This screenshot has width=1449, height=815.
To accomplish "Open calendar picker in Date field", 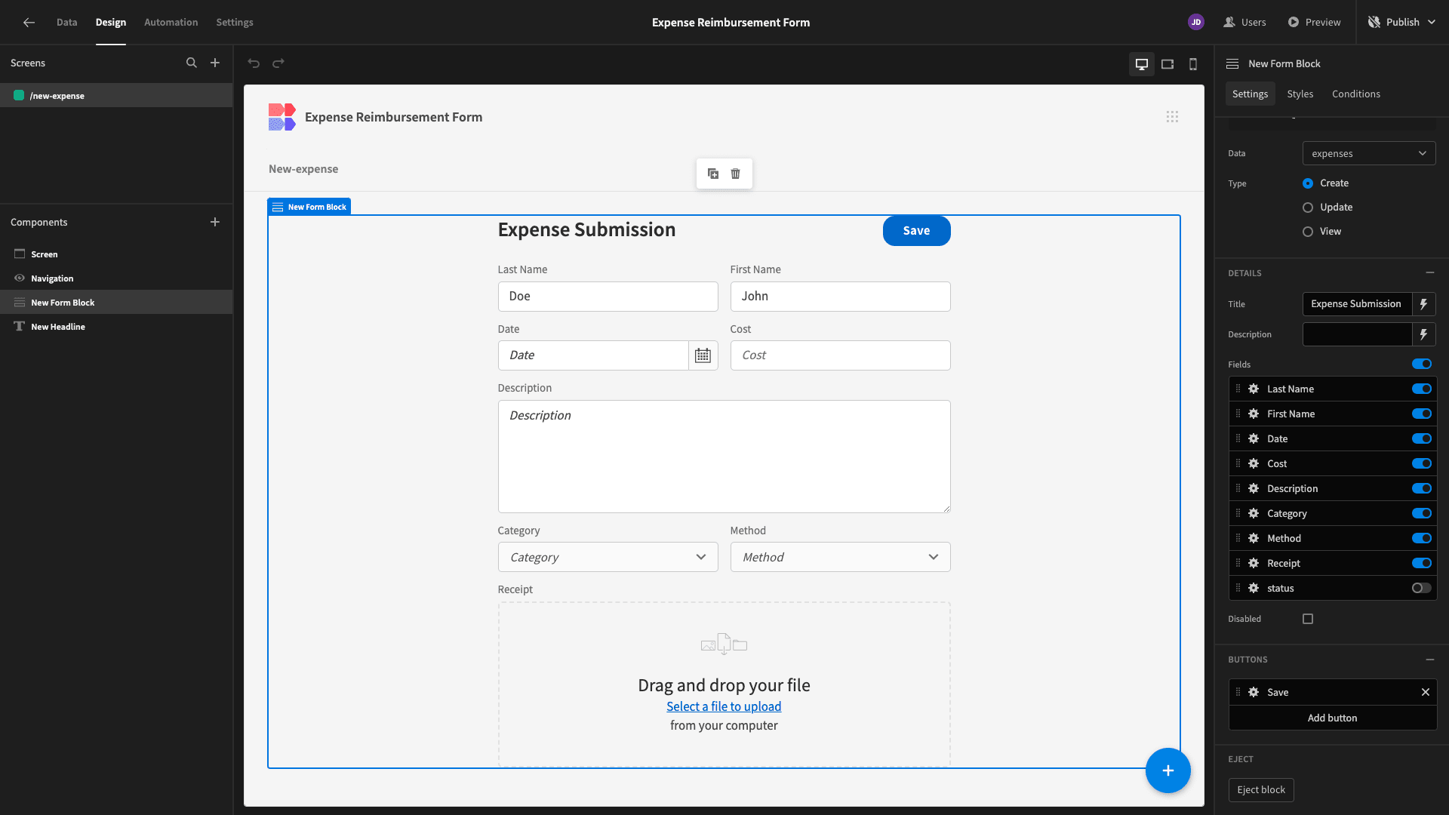I will 703,355.
